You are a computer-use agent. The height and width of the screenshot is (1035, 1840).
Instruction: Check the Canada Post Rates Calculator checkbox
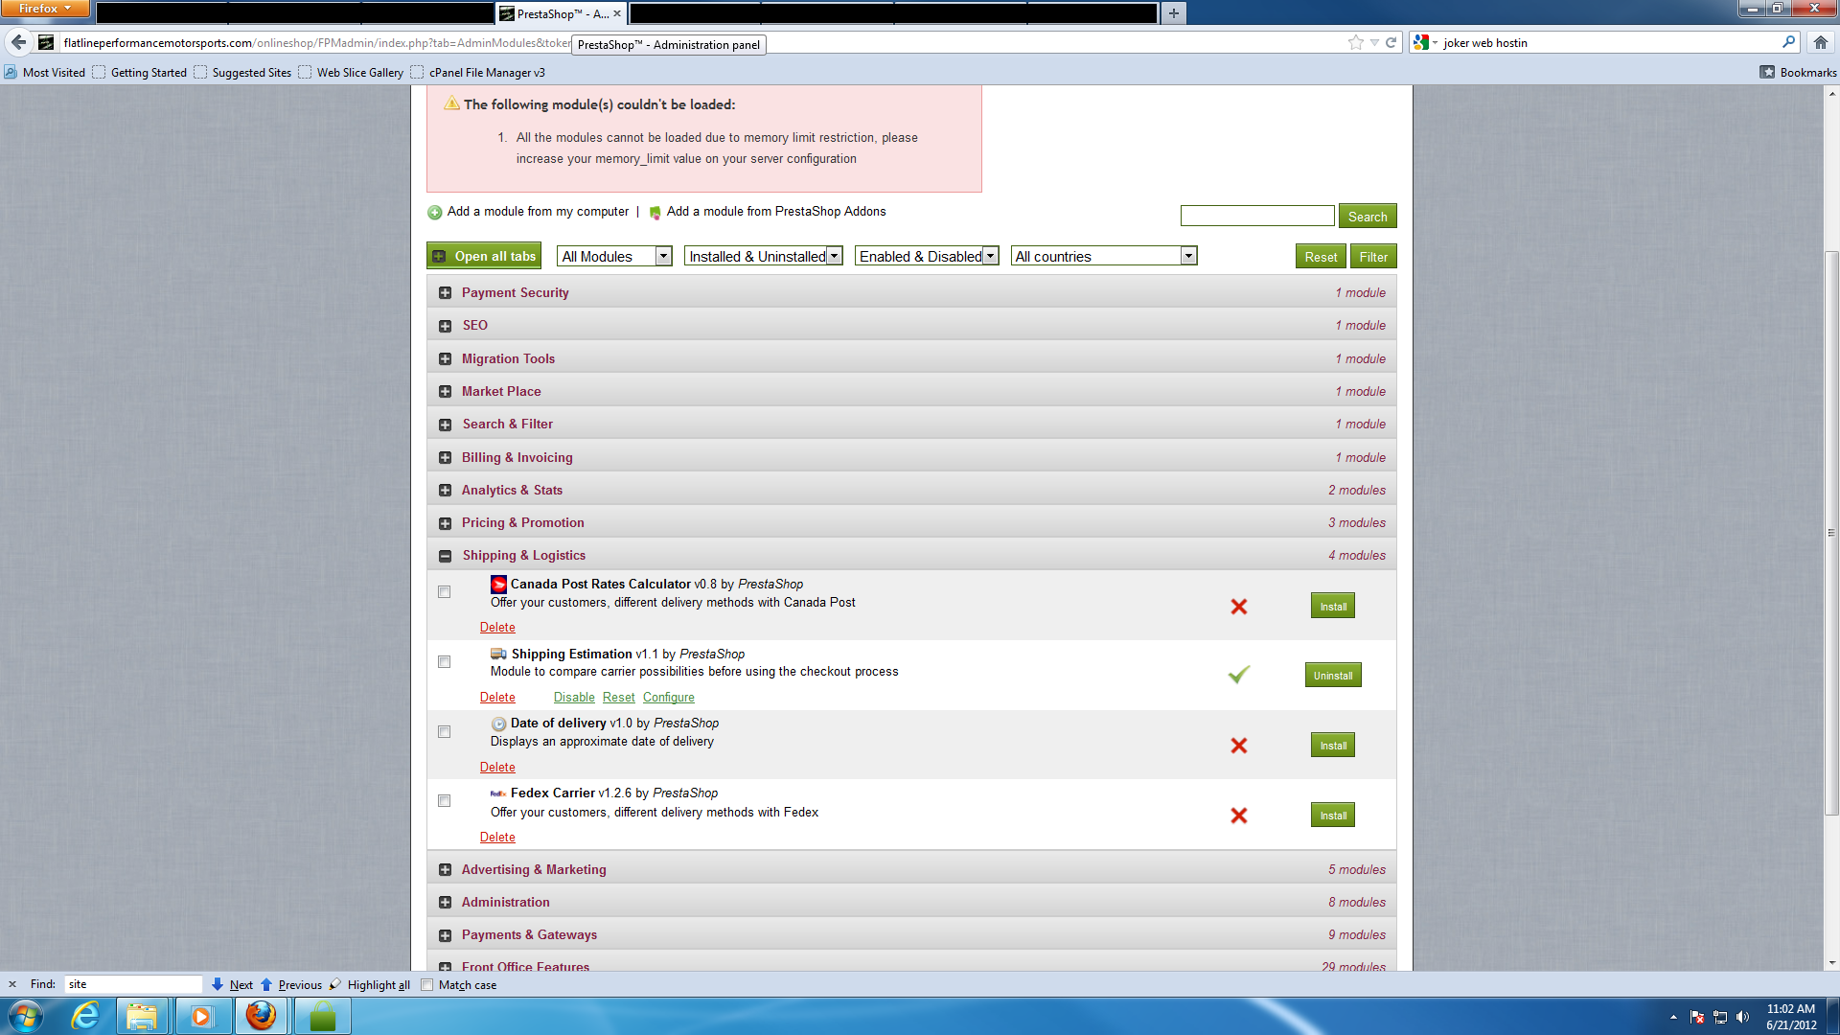coord(444,592)
